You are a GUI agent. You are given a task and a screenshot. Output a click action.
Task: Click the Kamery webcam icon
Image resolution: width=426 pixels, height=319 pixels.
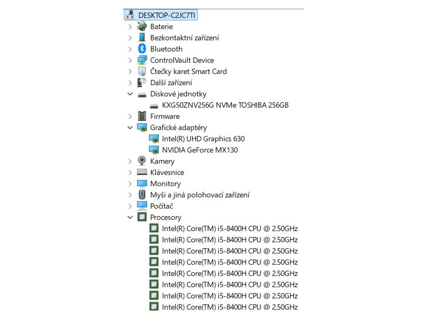click(x=142, y=161)
